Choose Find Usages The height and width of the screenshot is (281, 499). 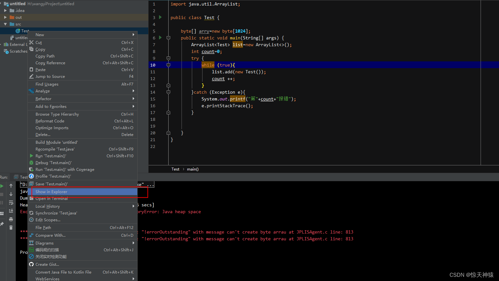(x=82, y=84)
